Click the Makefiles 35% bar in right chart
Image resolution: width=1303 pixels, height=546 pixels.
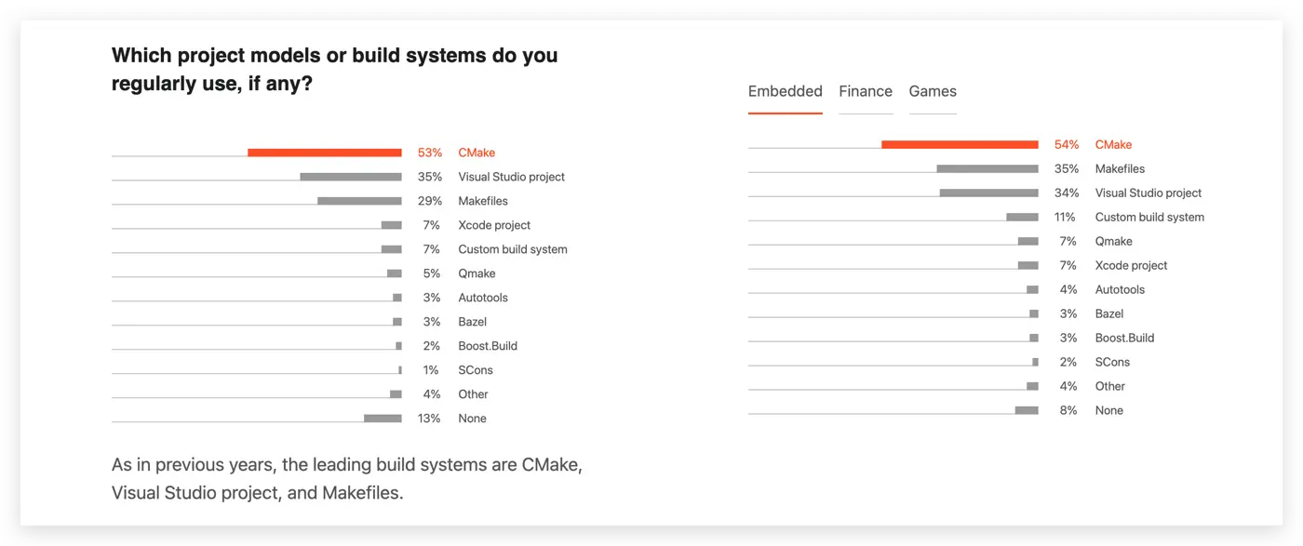coord(987,168)
